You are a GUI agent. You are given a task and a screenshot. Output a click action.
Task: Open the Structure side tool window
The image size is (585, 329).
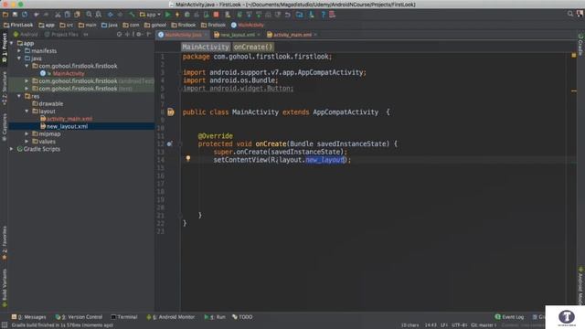click(5, 89)
